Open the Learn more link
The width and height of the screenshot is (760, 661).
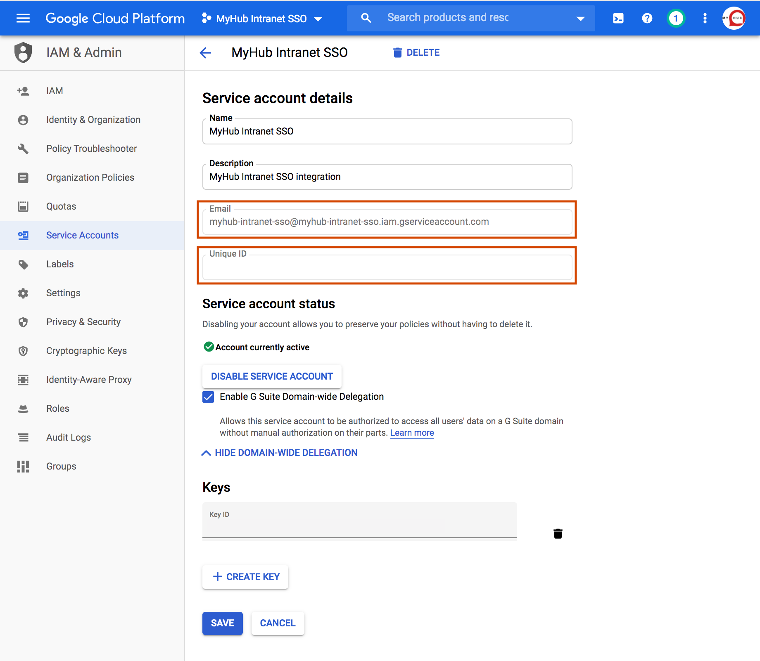[412, 432]
